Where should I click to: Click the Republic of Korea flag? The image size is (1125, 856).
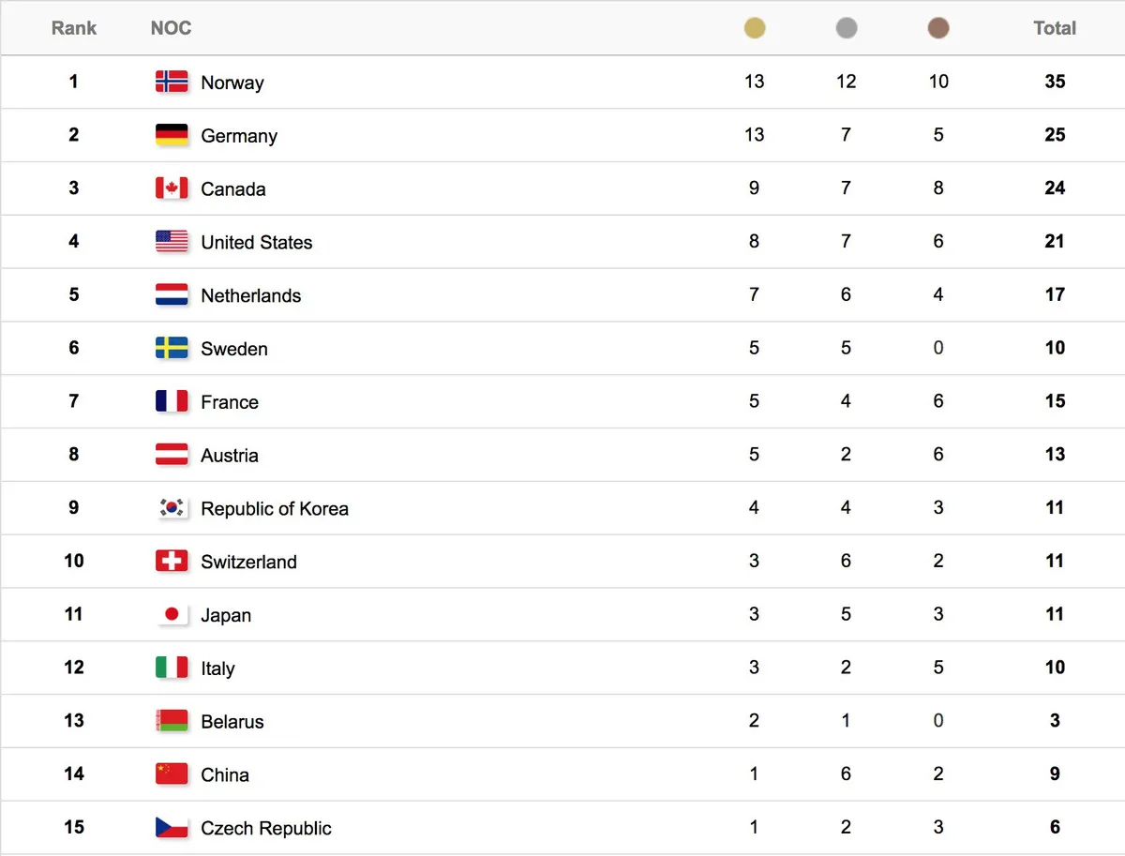click(x=172, y=508)
